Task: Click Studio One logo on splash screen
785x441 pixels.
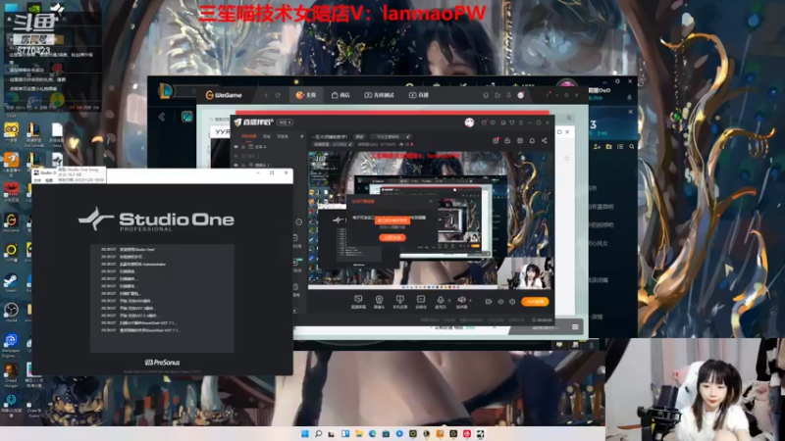Action: (x=156, y=220)
